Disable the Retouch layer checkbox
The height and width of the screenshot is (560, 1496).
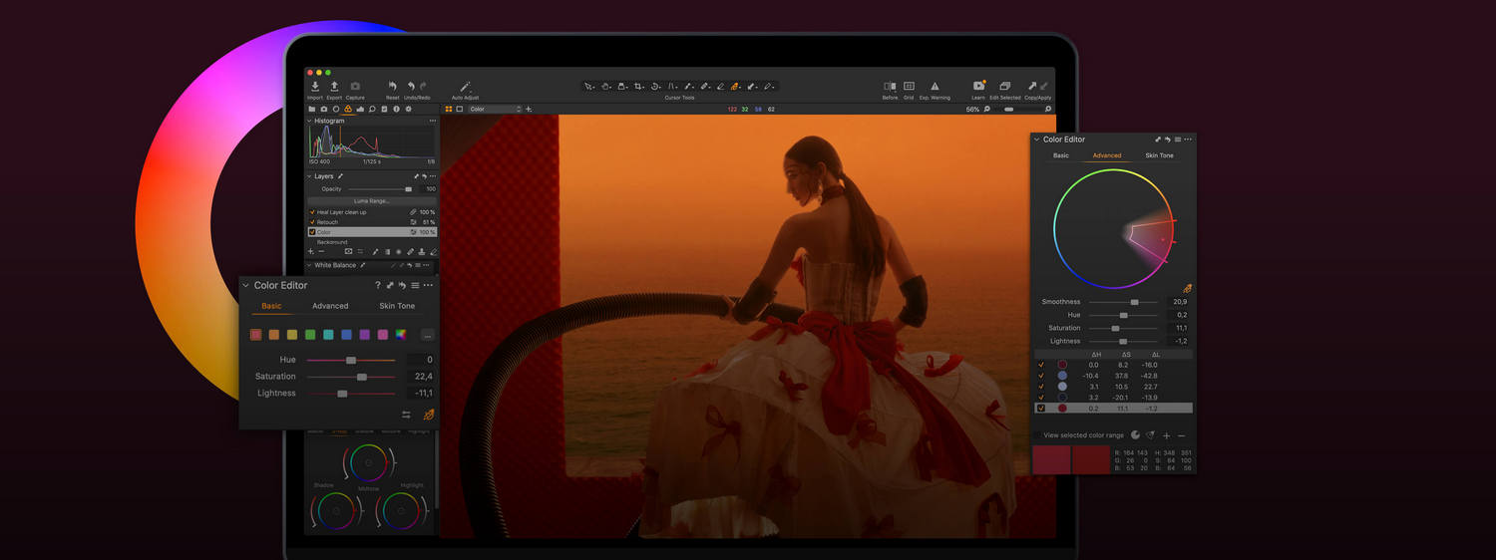pos(312,222)
